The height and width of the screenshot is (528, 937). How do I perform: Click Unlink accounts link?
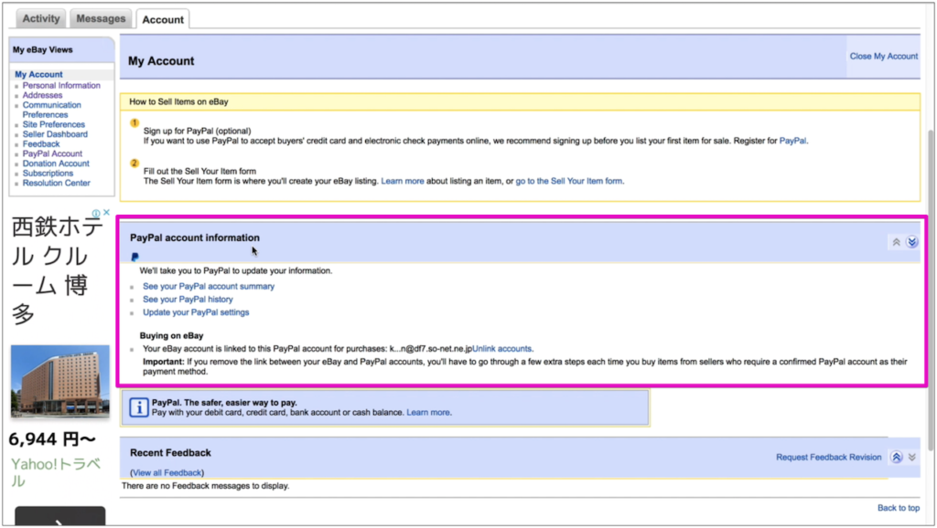point(501,348)
